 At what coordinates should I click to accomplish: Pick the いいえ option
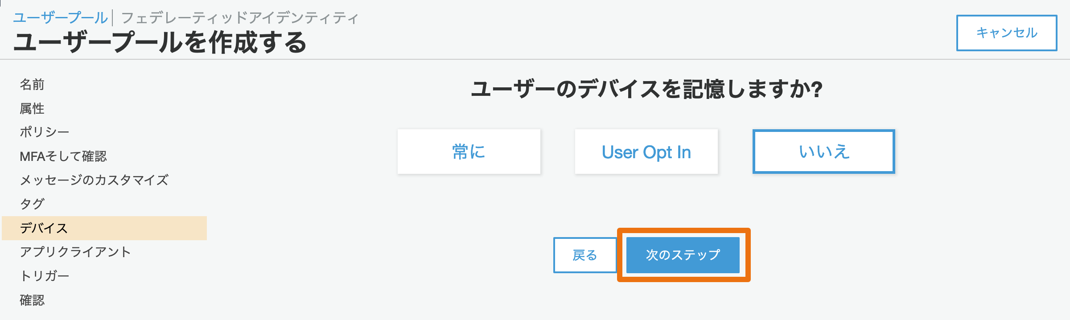point(824,152)
